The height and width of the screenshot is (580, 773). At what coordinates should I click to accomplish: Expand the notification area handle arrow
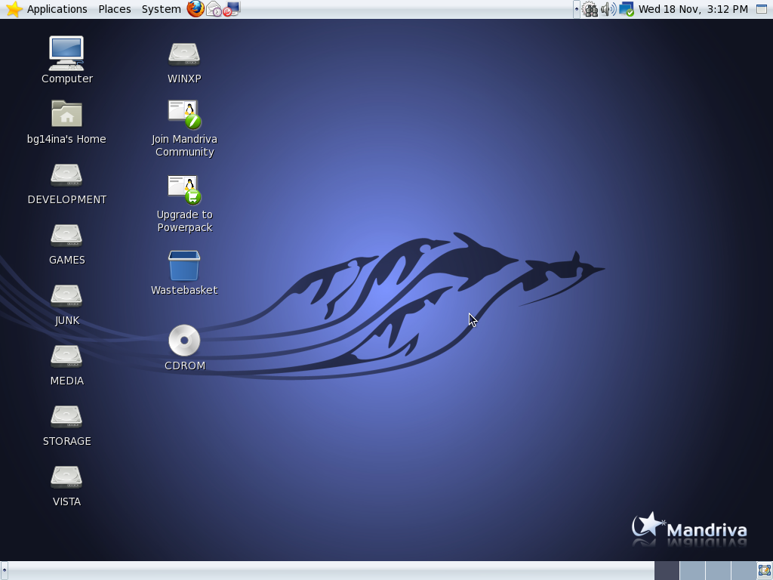[576, 9]
